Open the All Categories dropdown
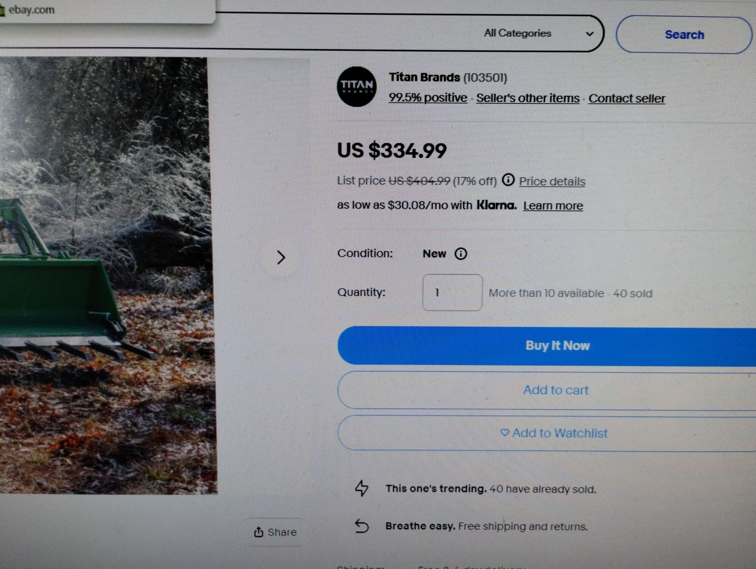 pyautogui.click(x=538, y=34)
